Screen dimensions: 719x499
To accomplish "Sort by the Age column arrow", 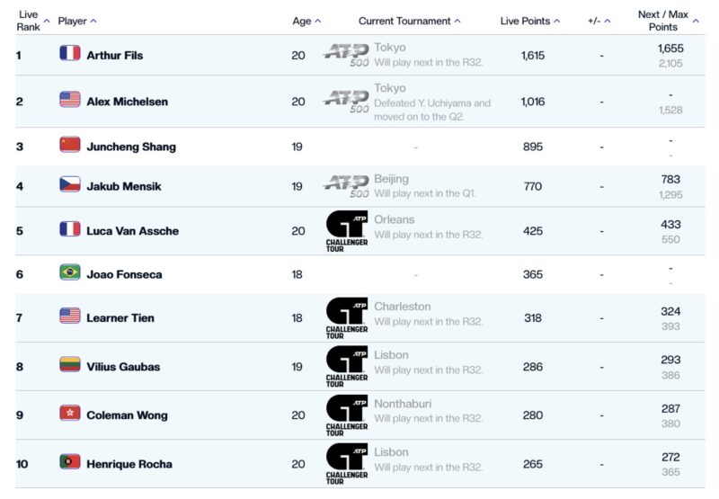I will (x=318, y=21).
